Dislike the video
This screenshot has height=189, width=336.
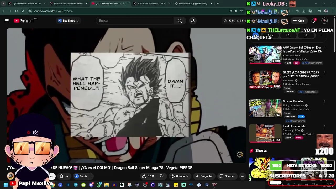(x=161, y=176)
